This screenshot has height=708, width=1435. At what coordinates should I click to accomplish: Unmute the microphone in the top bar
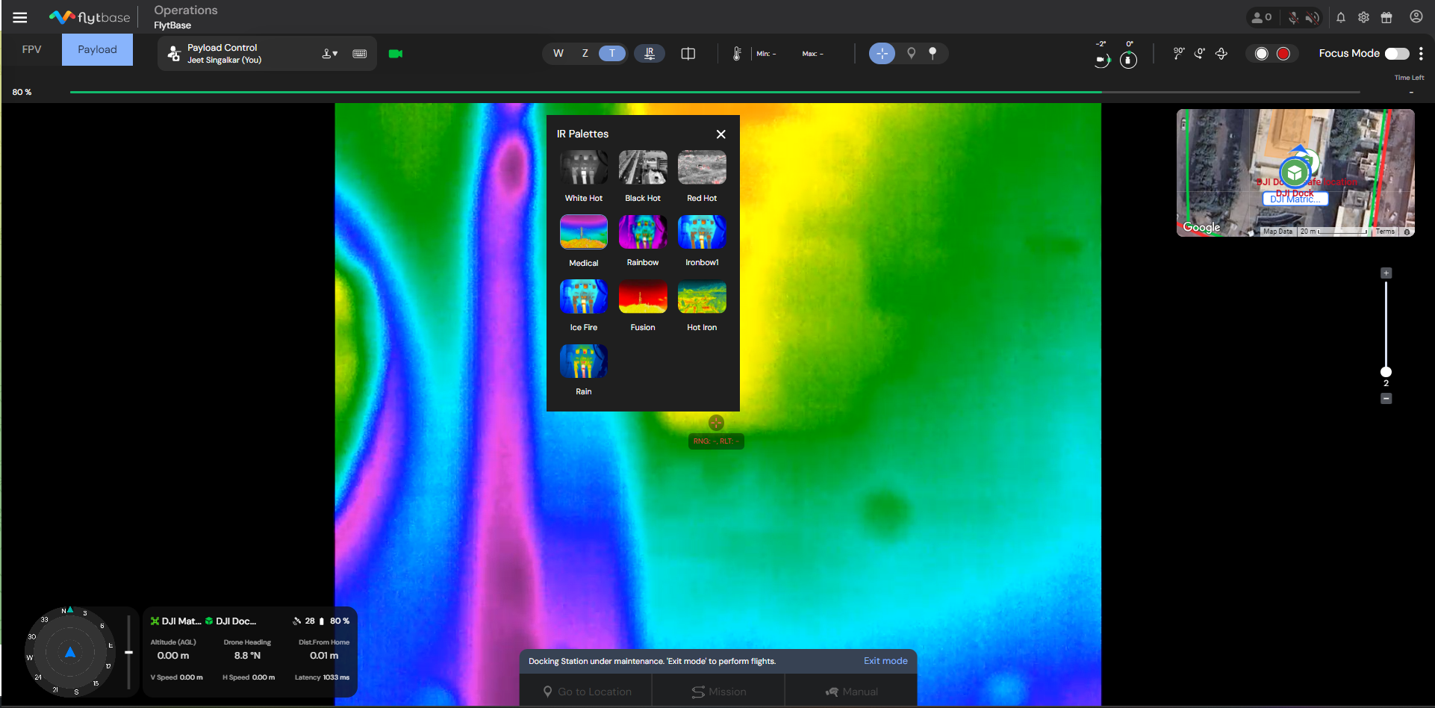coord(1293,17)
